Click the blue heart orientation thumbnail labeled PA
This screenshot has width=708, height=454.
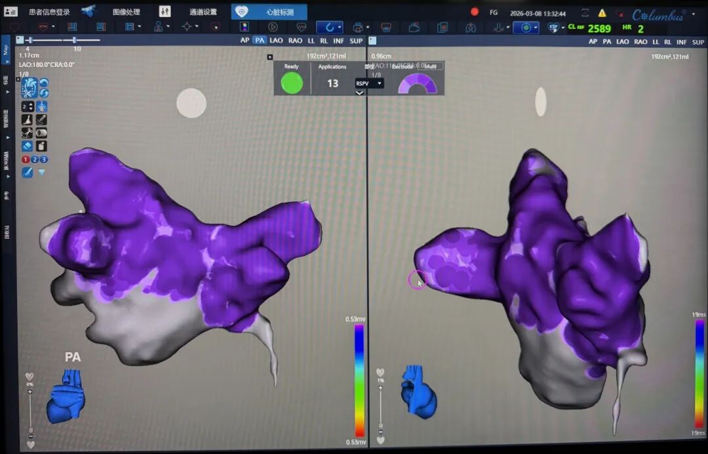66,396
